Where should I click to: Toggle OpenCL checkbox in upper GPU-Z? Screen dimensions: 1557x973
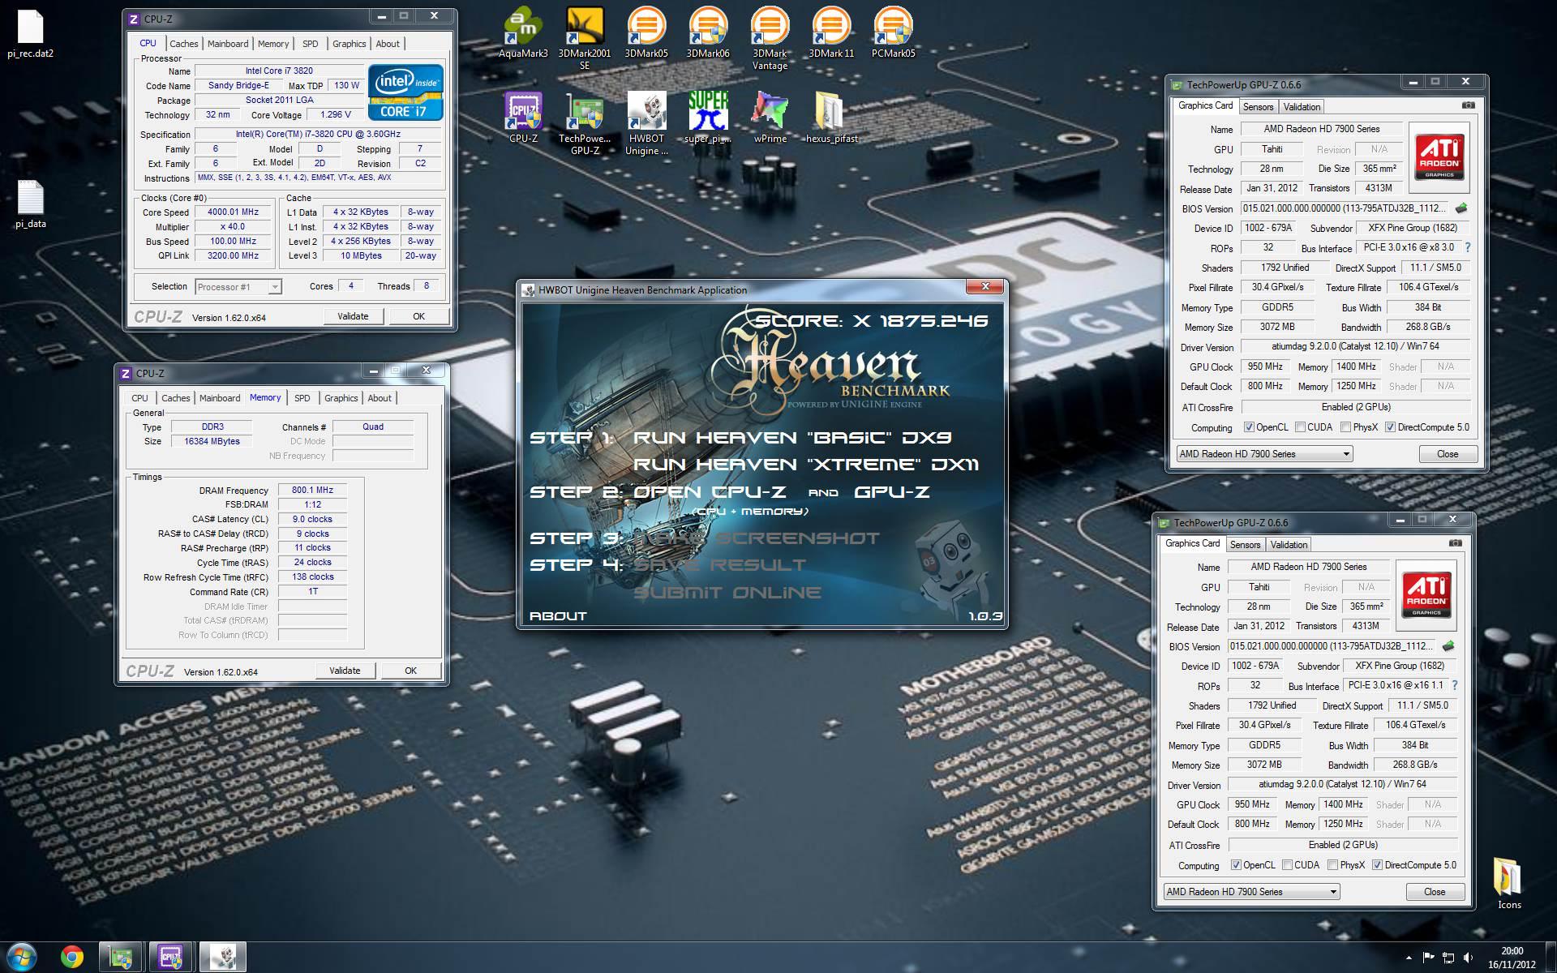point(1250,427)
